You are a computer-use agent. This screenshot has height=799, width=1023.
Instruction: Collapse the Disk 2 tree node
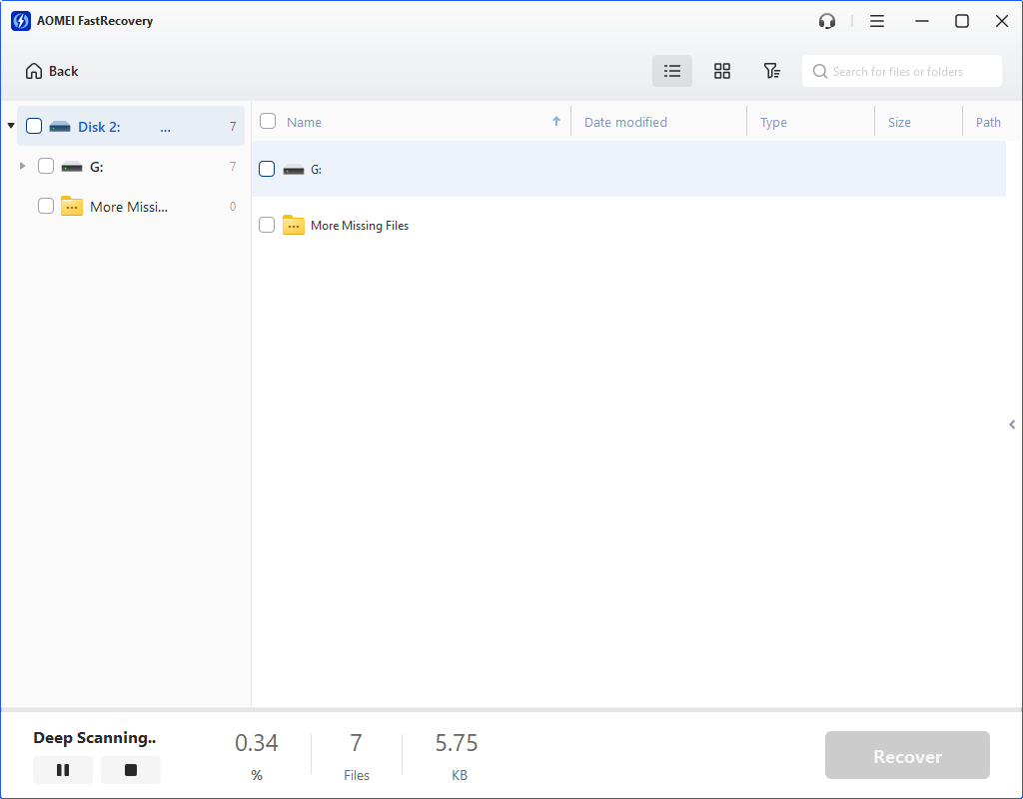click(x=10, y=126)
